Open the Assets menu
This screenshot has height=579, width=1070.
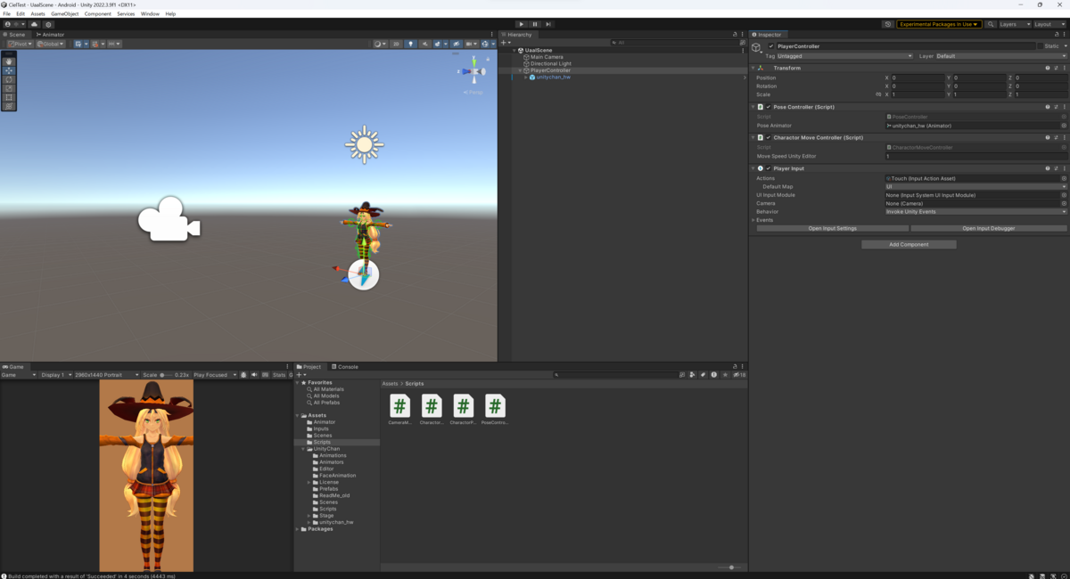tap(37, 14)
